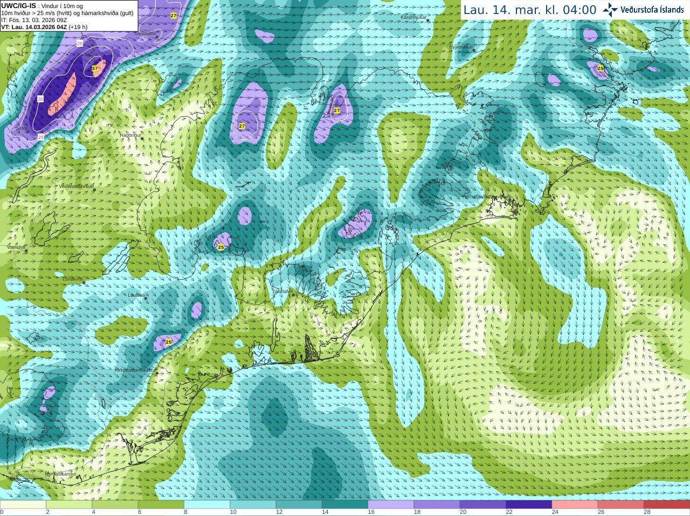Screen dimensions: 690x516
Task: Click the Veðurstofa Íslands logo icon
Action: (610, 10)
